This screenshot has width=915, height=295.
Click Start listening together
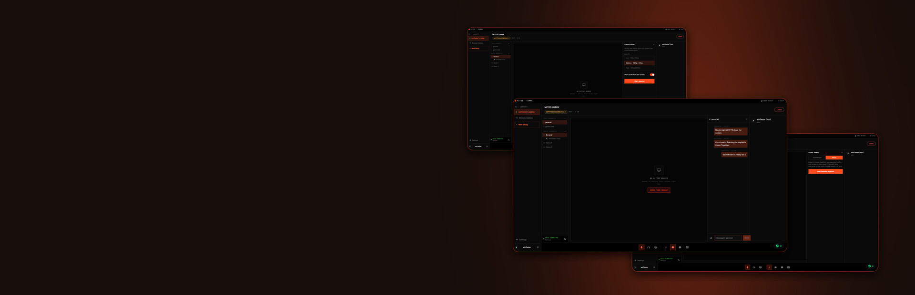[x=825, y=171]
